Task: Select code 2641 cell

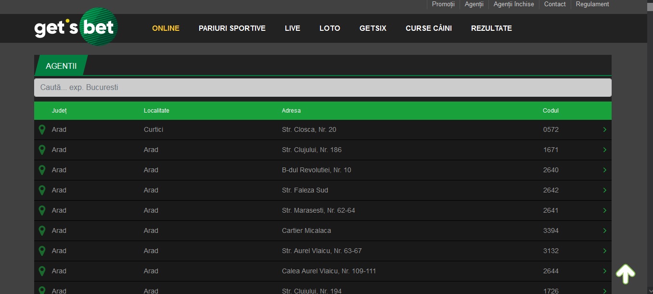Action: 551,210
